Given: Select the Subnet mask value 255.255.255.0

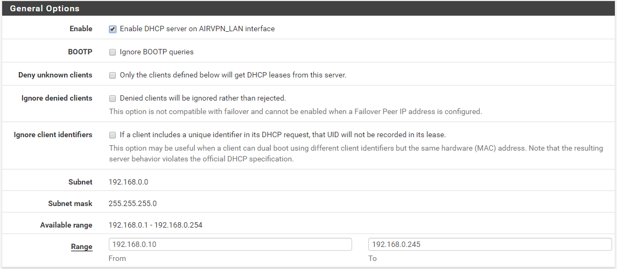Looking at the screenshot, I should (132, 203).
